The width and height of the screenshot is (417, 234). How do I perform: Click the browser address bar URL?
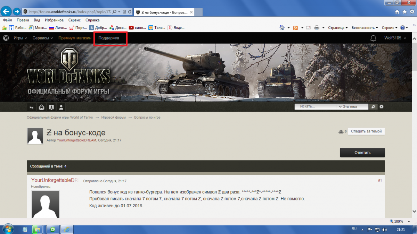tap(70, 12)
